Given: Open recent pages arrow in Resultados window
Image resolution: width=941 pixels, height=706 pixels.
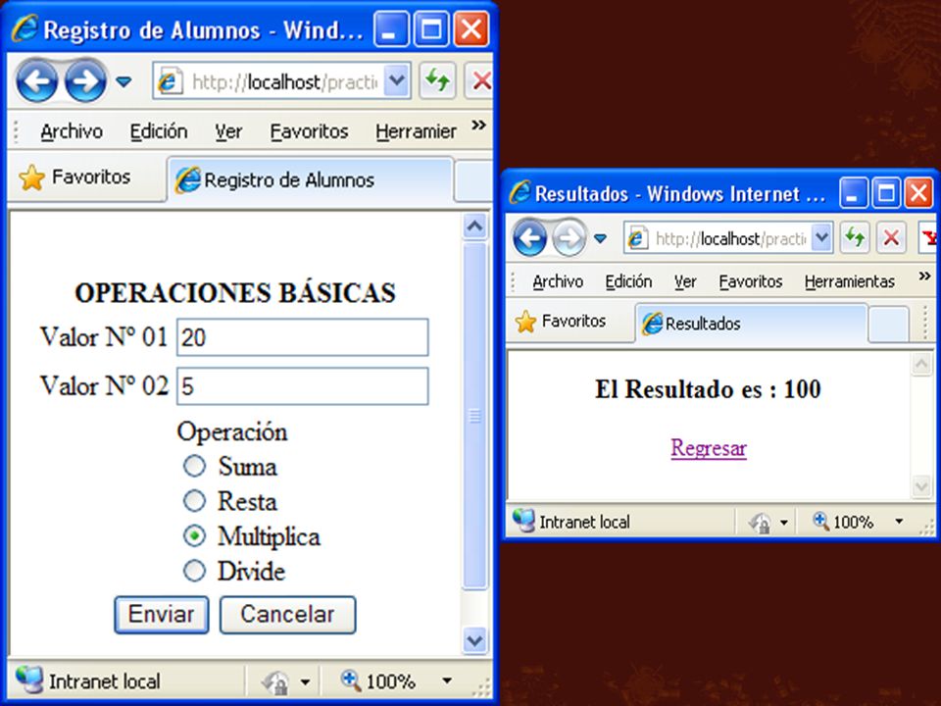Looking at the screenshot, I should coord(600,239).
